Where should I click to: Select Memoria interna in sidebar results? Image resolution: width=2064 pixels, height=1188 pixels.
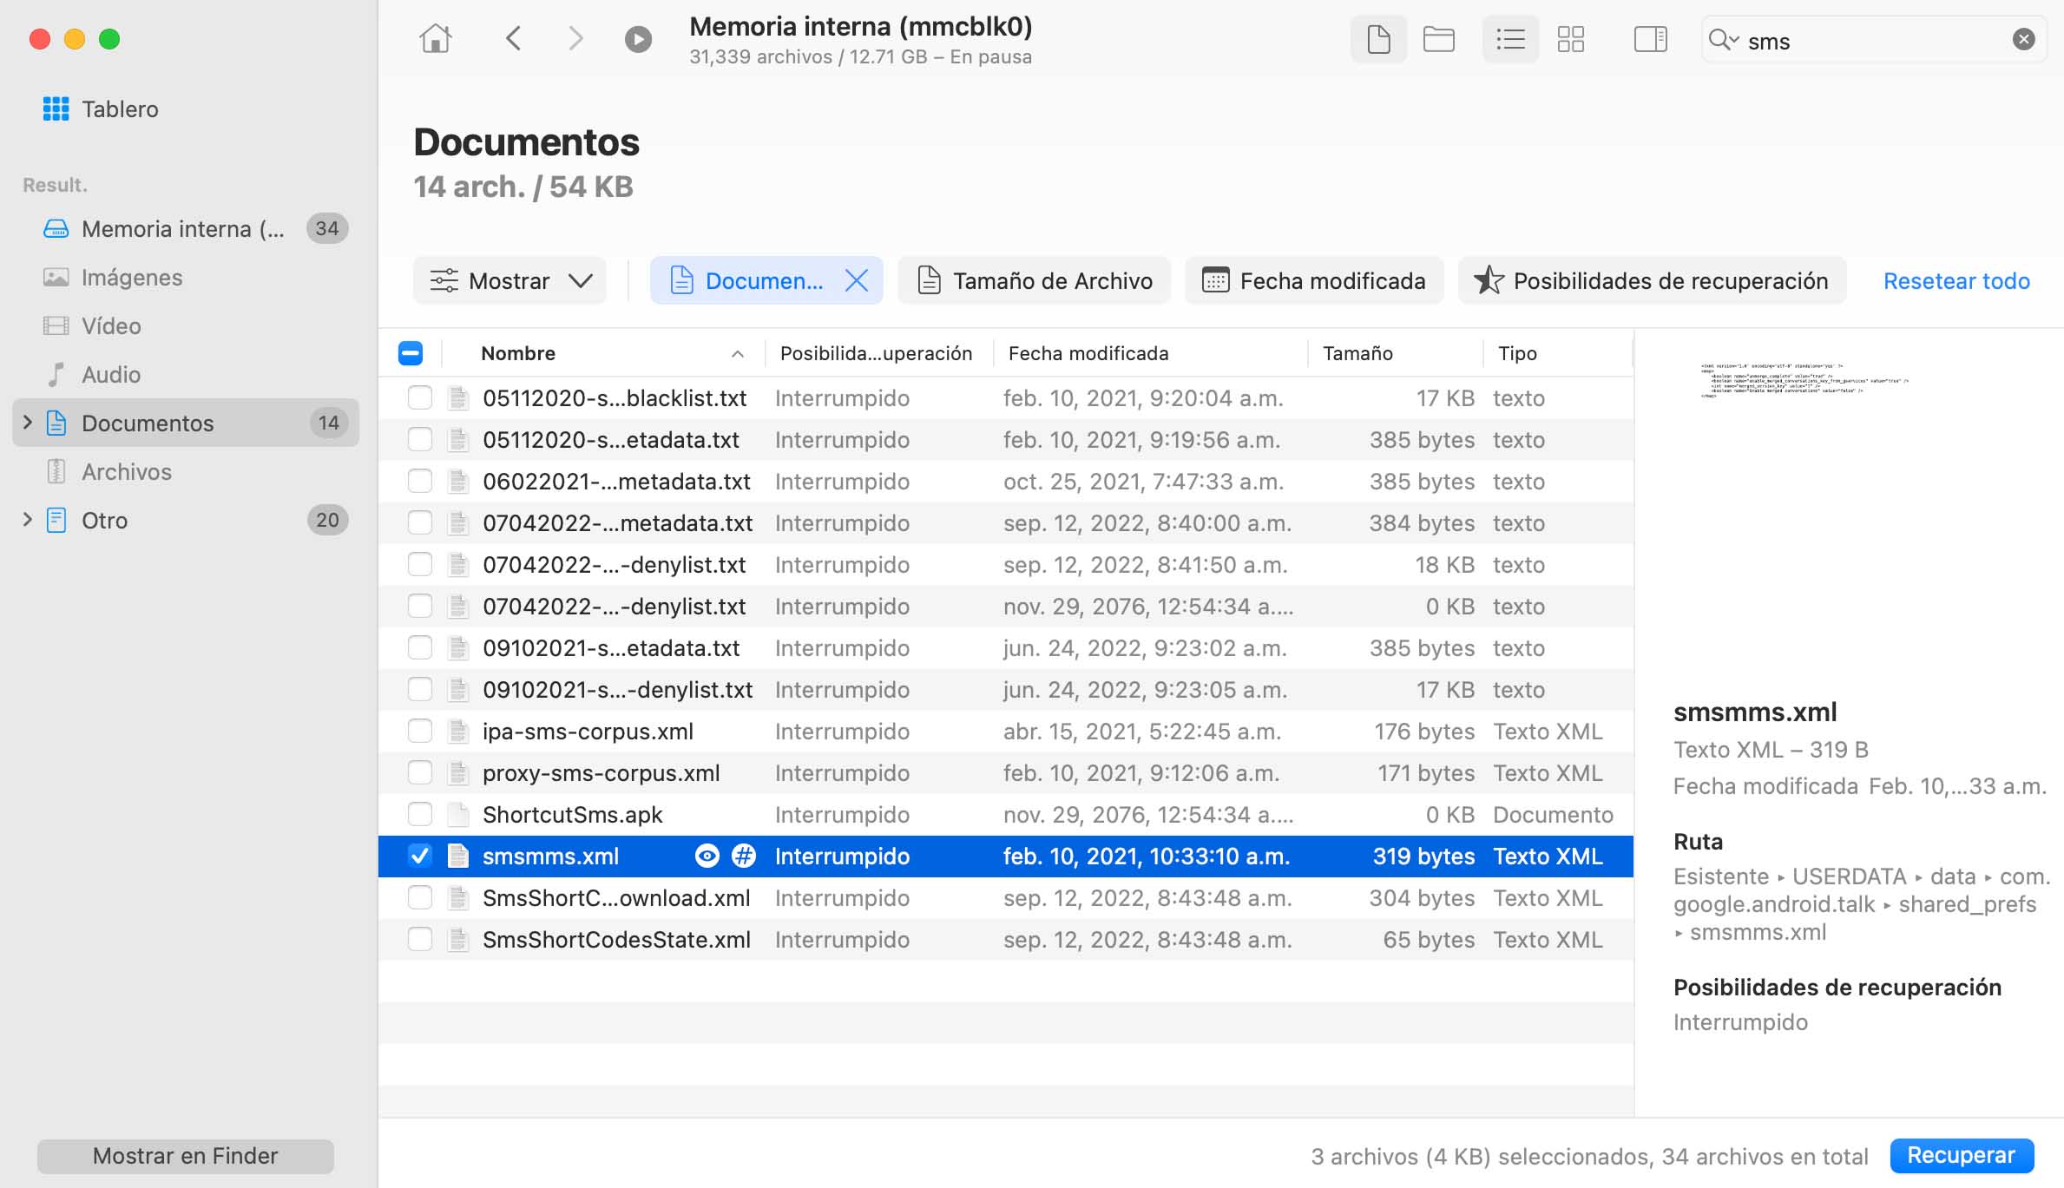(x=186, y=228)
